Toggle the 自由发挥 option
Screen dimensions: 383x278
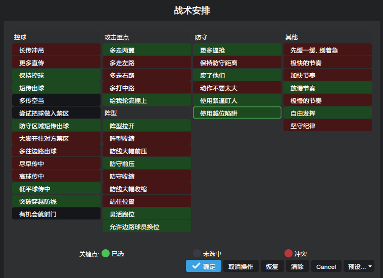(327, 113)
